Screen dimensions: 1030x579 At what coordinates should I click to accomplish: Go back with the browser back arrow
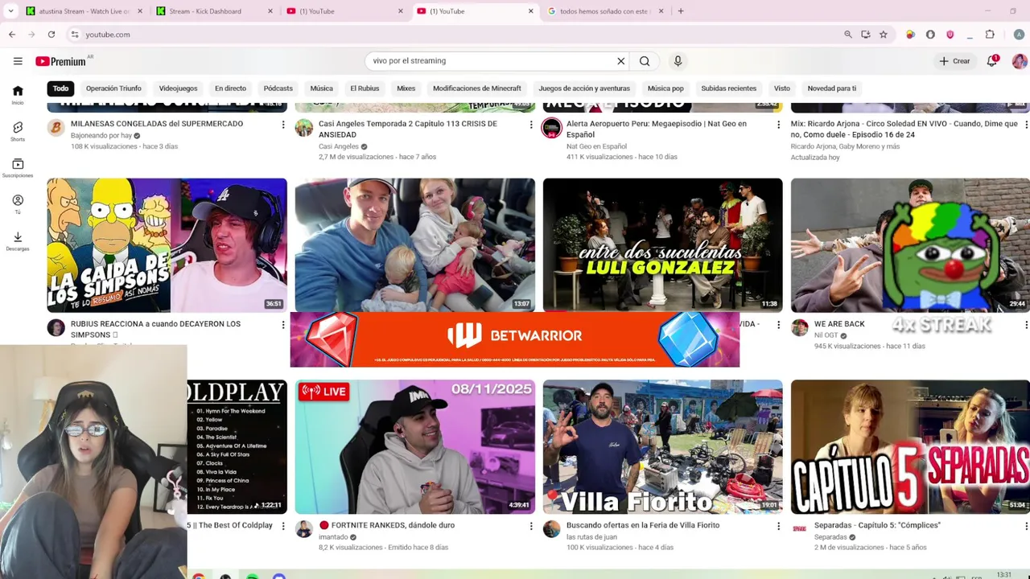click(x=12, y=35)
